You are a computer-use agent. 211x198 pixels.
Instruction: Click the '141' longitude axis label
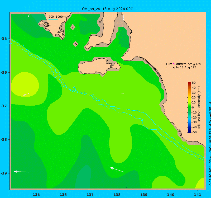[x=198, y=195]
